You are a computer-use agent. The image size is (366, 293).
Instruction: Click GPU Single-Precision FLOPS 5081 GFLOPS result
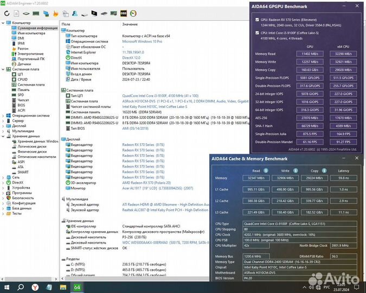(310, 78)
